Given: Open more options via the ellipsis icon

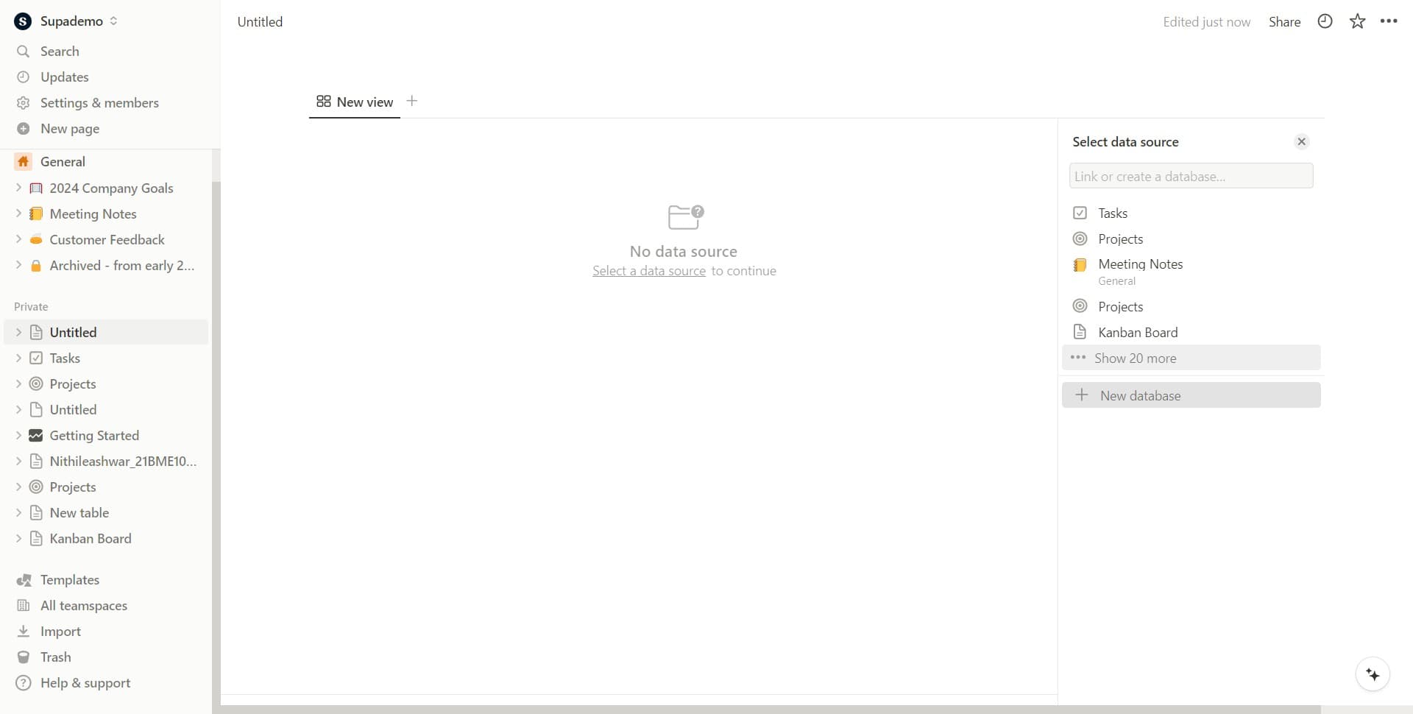Looking at the screenshot, I should click(1389, 21).
